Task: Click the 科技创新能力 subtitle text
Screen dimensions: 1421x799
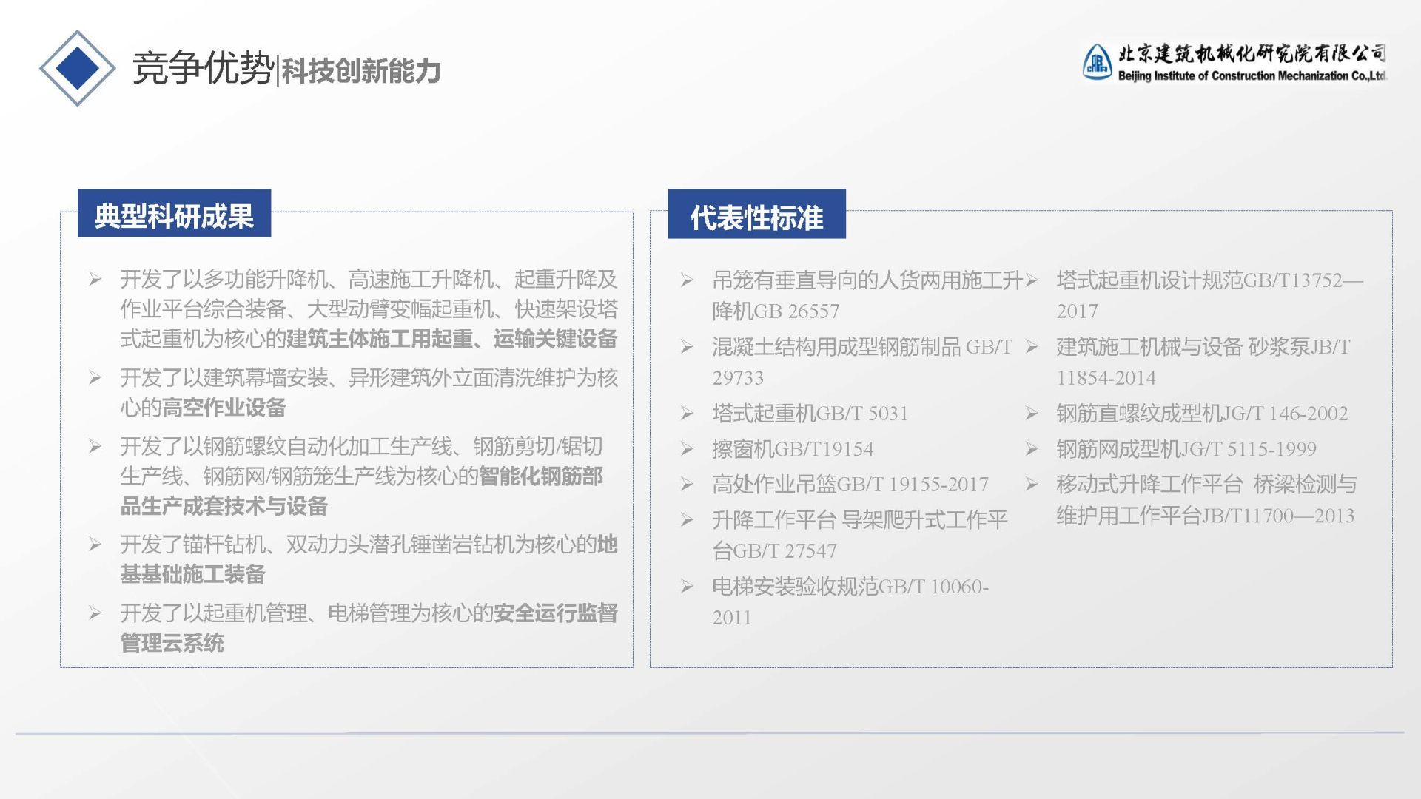Action: tap(361, 72)
